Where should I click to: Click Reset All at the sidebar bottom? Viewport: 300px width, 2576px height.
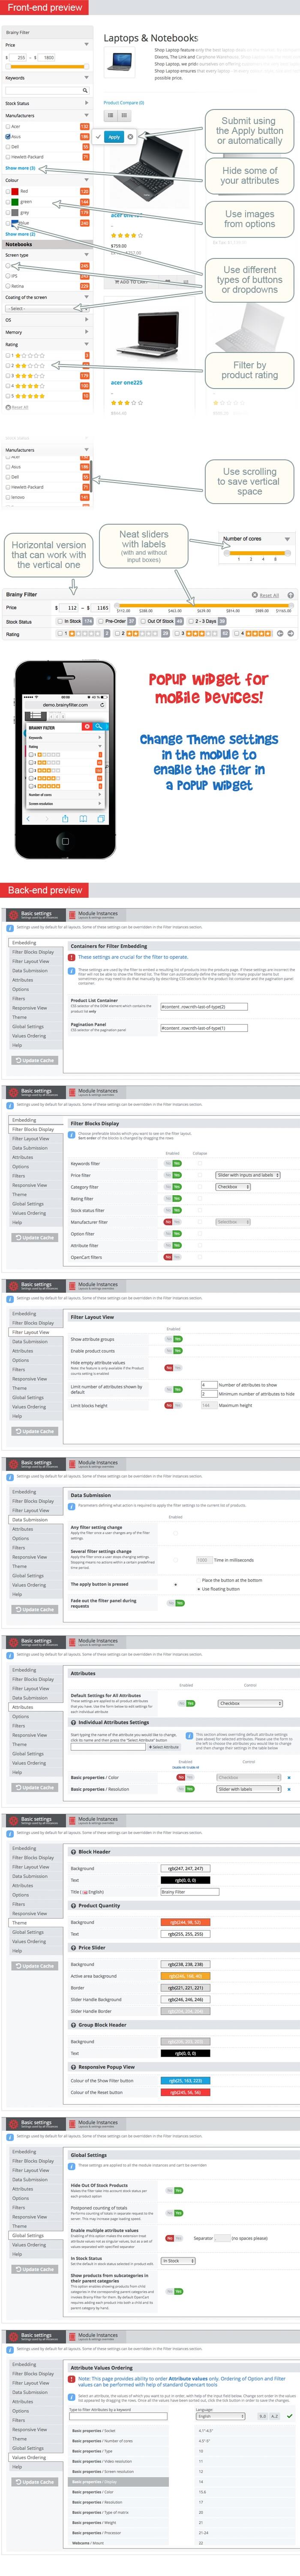coord(18,407)
